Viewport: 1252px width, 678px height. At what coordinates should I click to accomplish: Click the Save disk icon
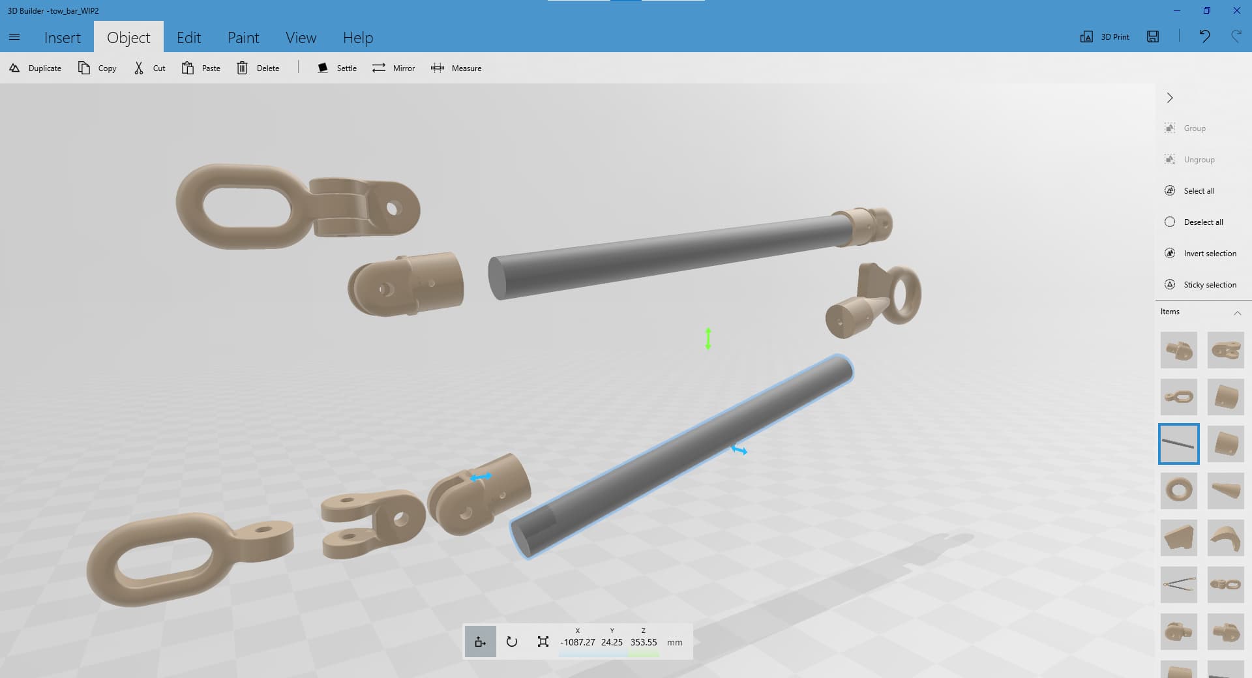pos(1153,37)
